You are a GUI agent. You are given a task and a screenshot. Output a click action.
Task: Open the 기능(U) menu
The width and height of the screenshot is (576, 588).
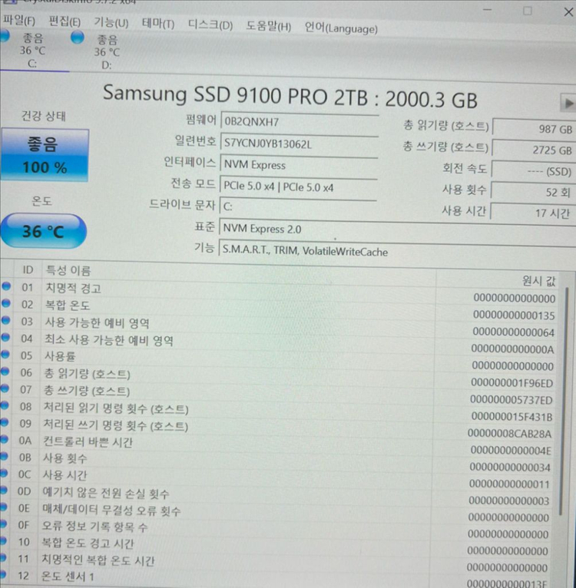111,23
